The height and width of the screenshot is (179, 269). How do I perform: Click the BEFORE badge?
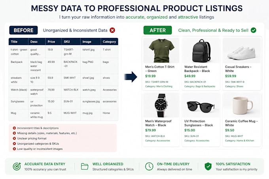pyautogui.click(x=23, y=30)
